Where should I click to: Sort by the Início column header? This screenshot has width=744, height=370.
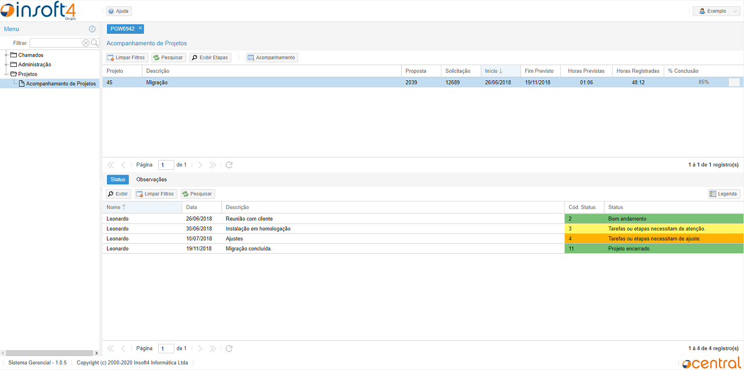pos(500,71)
